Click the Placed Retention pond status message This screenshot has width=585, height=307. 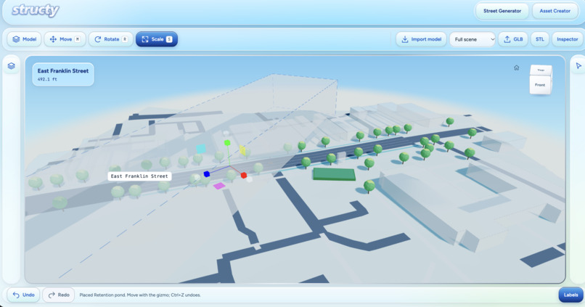[140, 295]
